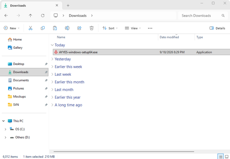Expand the Others (D:) drive node
Viewport: 230px width, 159px height.
tap(6, 137)
